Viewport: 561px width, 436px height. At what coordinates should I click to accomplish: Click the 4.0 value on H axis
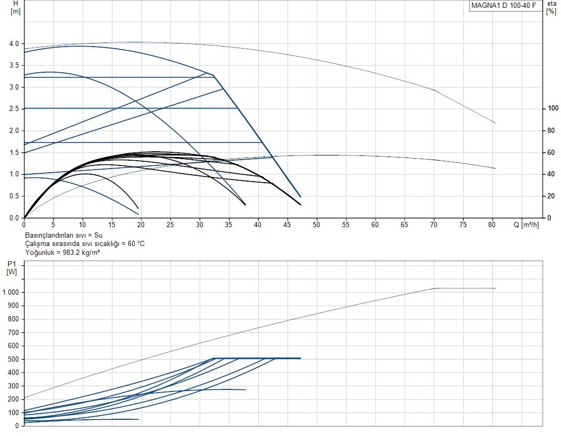point(14,43)
